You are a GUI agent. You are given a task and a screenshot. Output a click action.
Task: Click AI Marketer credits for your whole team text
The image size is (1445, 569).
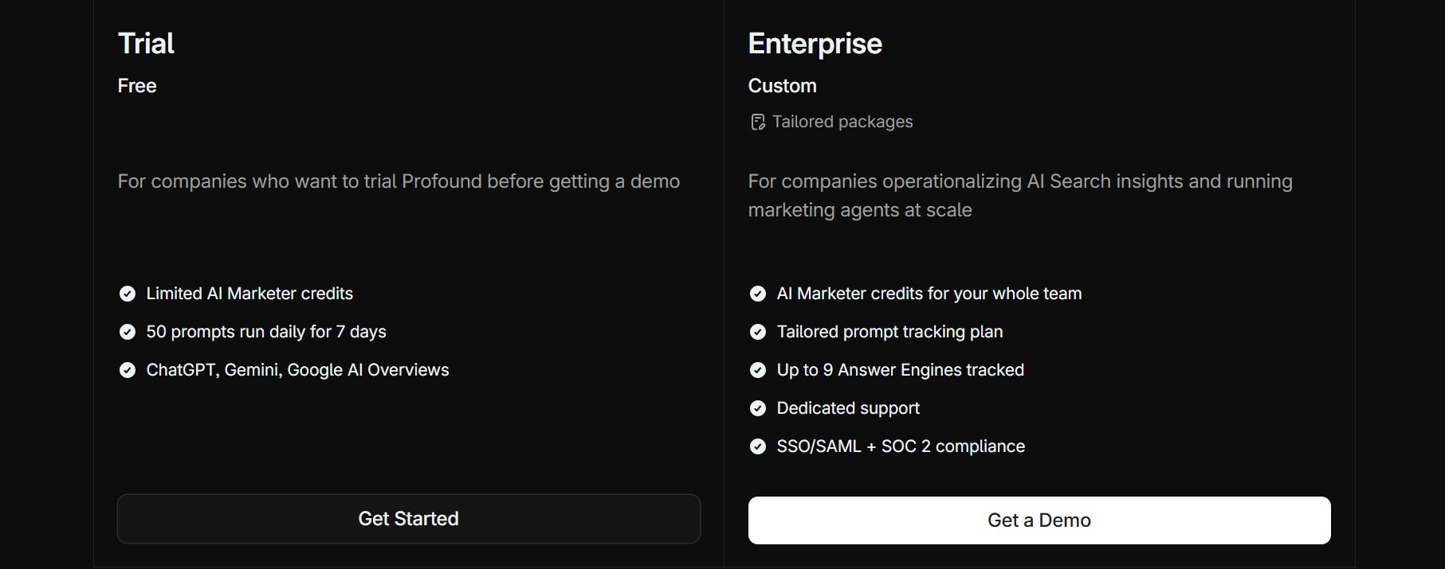pyautogui.click(x=929, y=294)
